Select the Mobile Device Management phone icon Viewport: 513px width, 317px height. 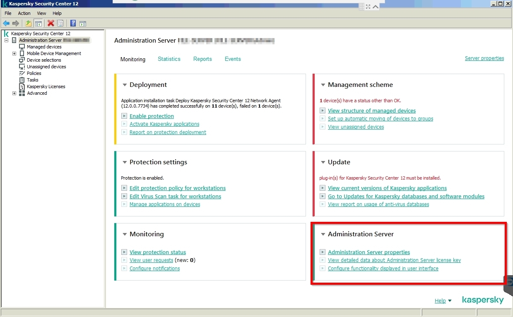click(22, 53)
